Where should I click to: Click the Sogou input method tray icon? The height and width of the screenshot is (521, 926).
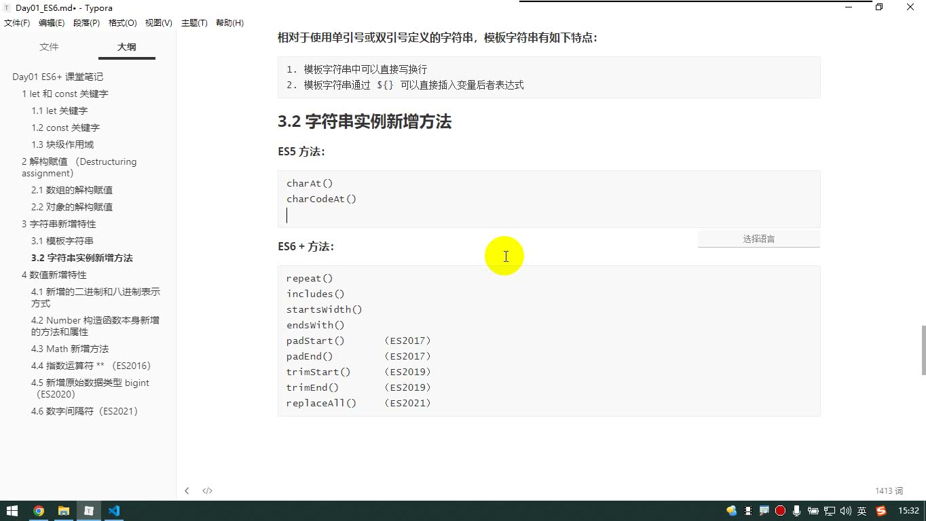point(881,511)
